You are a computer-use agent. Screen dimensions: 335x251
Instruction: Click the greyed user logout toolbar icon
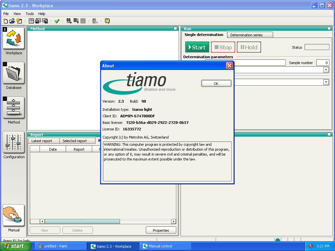pyautogui.click(x=95, y=21)
